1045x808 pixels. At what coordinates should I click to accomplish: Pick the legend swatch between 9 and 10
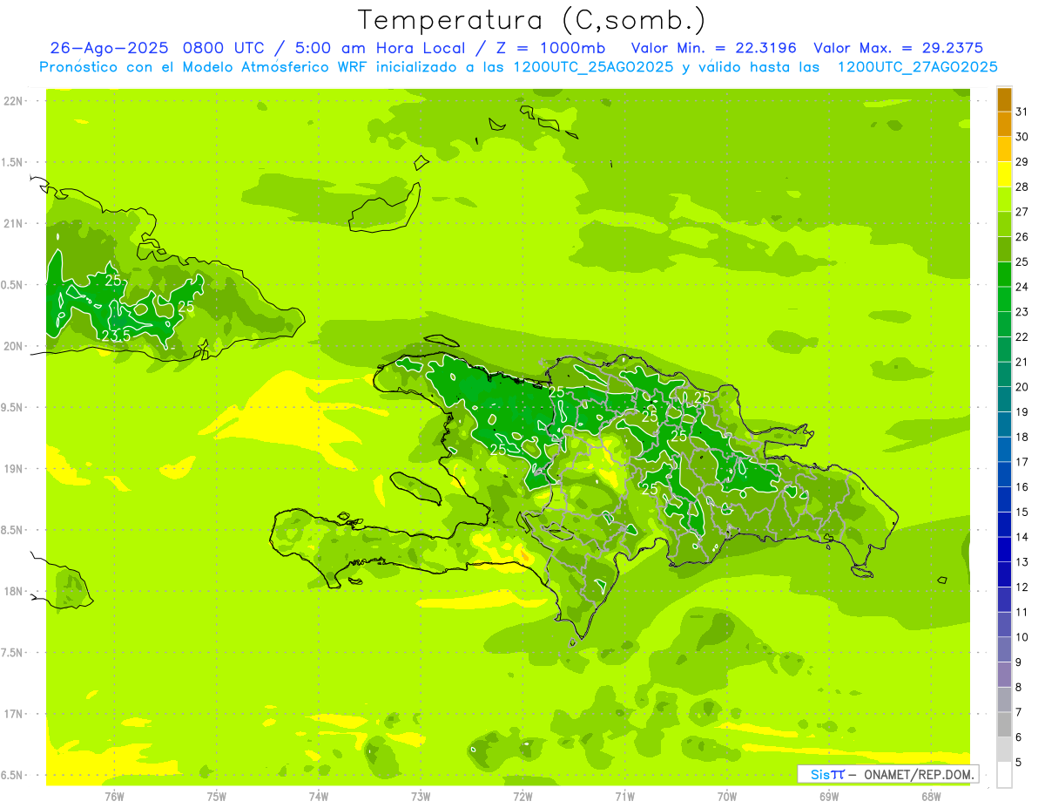1004,650
